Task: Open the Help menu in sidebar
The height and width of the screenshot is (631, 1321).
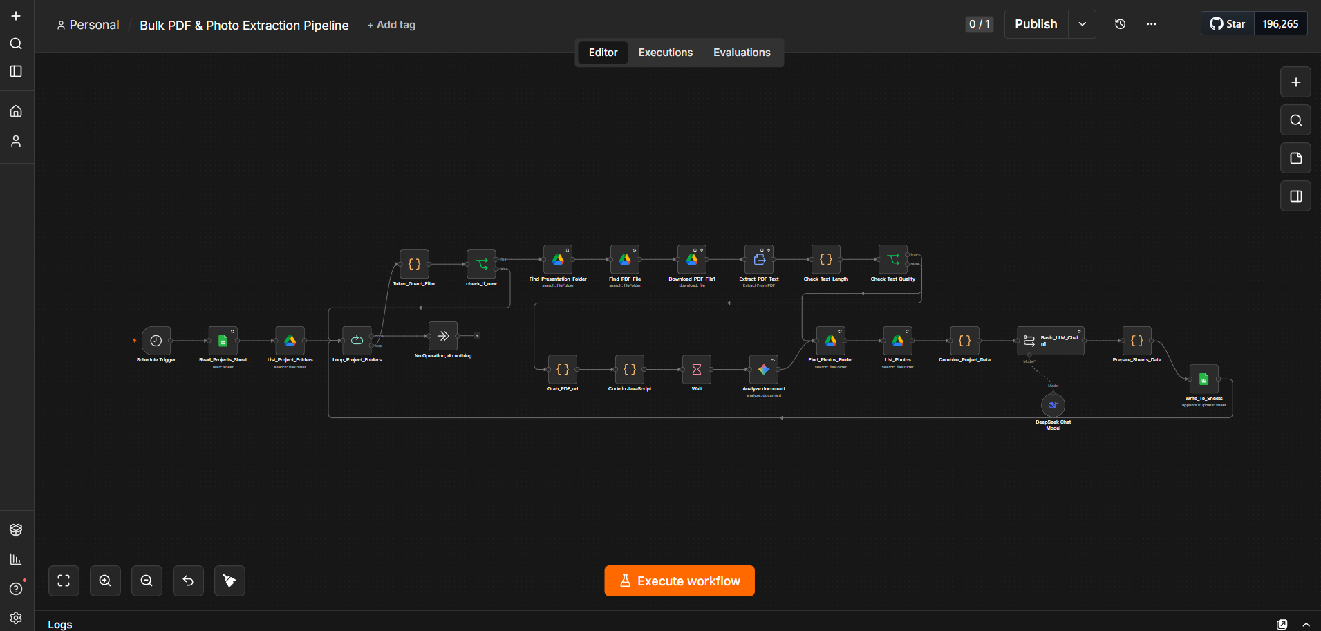Action: click(16, 589)
